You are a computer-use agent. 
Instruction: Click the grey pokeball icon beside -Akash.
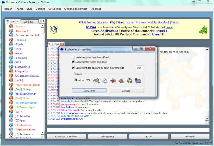click(x=11, y=44)
